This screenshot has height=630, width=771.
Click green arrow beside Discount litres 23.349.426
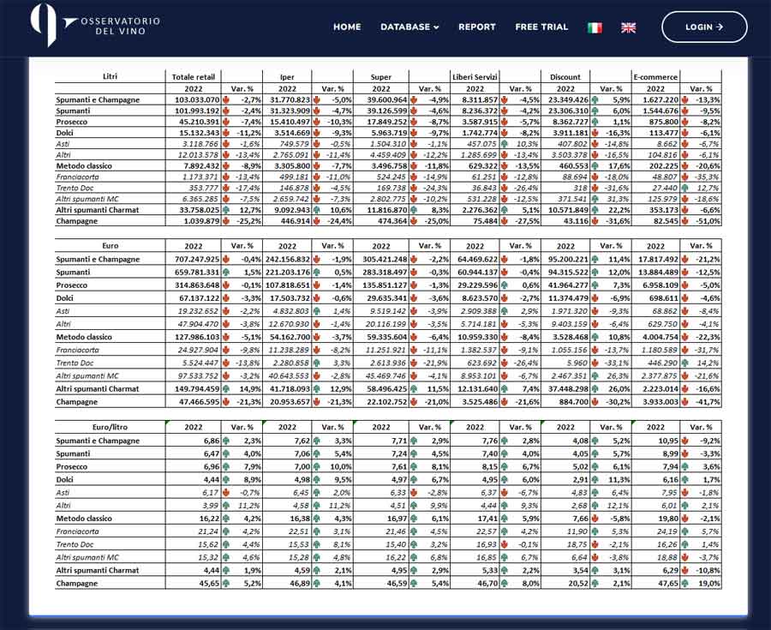(x=595, y=99)
